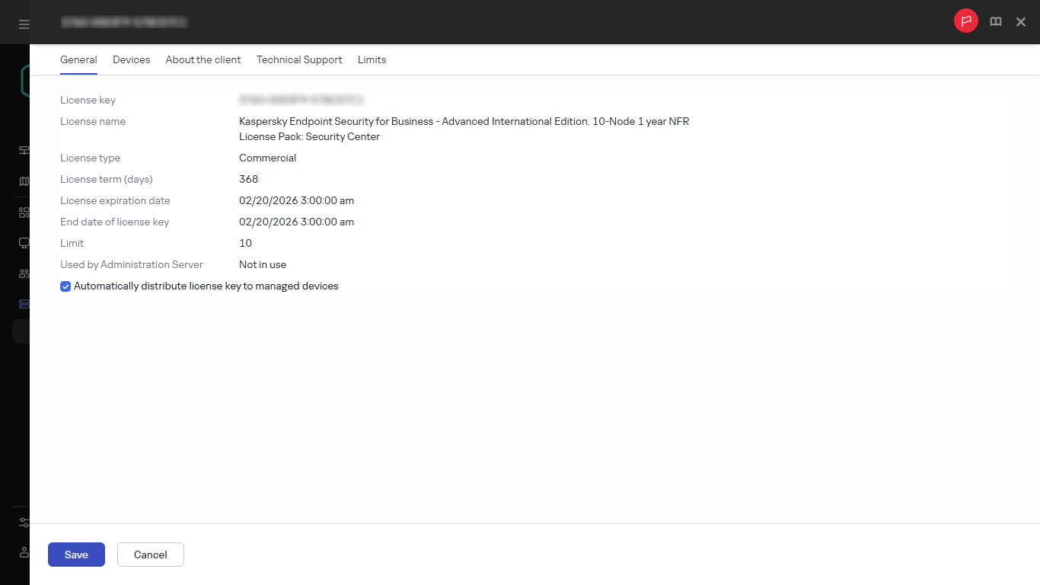Open the users group icon in the sidebar
Screen dimensions: 1040x585
pyautogui.click(x=24, y=273)
